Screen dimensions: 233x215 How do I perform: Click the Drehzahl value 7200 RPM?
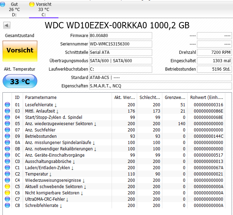coord(214,52)
